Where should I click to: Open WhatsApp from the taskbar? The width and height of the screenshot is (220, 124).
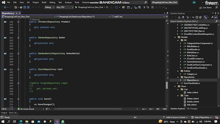point(63,121)
